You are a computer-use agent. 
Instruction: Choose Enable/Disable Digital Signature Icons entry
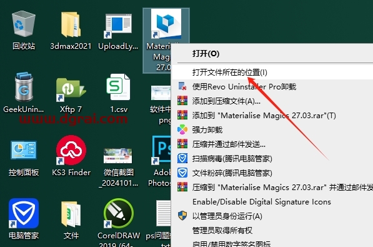(x=272, y=202)
